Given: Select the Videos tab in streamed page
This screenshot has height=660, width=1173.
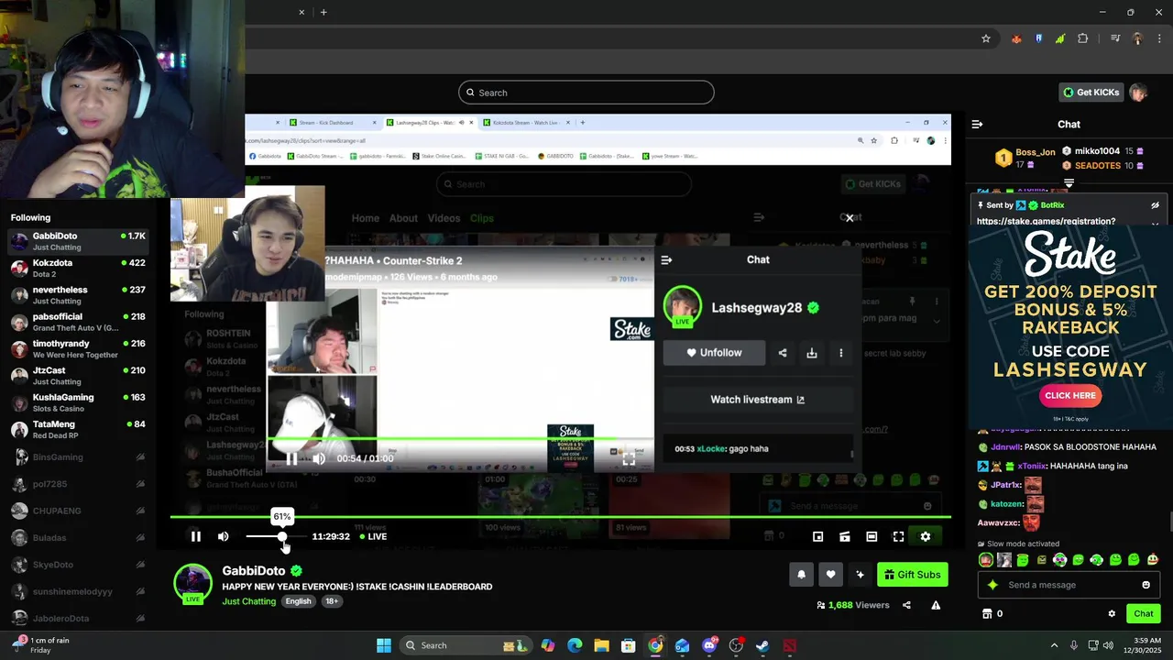Looking at the screenshot, I should pos(444,218).
